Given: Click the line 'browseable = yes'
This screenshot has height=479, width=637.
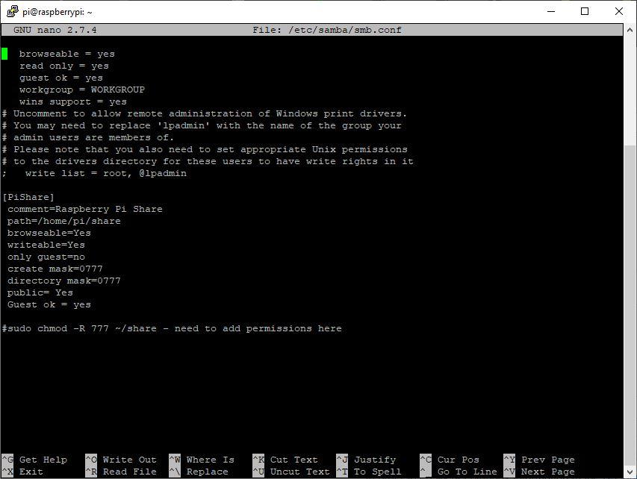Looking at the screenshot, I should [67, 54].
